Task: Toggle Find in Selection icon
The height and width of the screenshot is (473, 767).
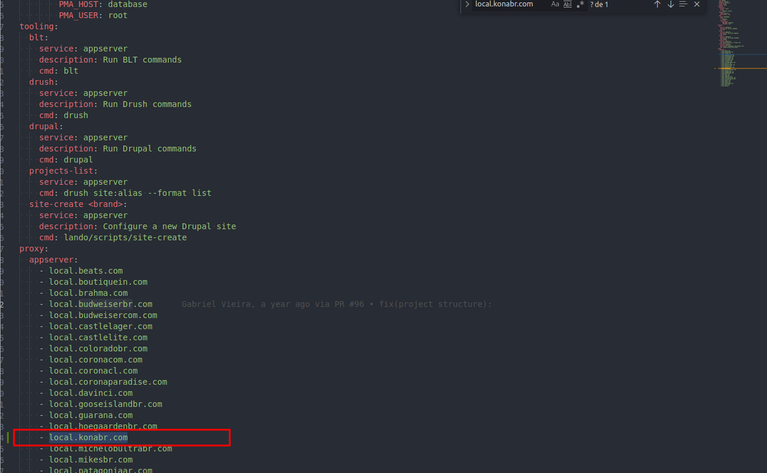Action: click(x=683, y=4)
